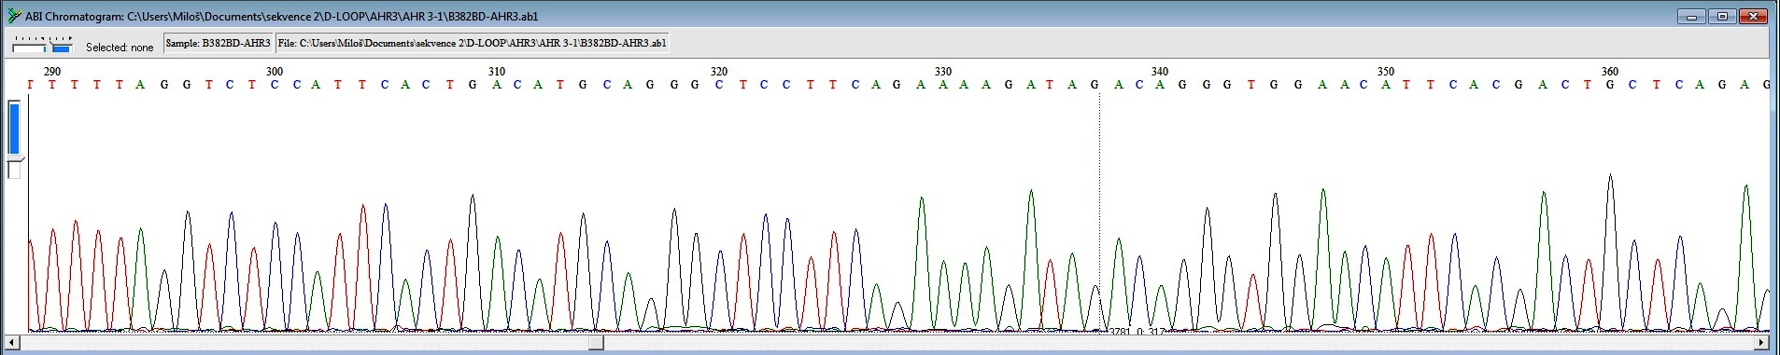1780x355 pixels.
Task: Click the horizontal scrollbar right arrow
Action: [x=1762, y=343]
